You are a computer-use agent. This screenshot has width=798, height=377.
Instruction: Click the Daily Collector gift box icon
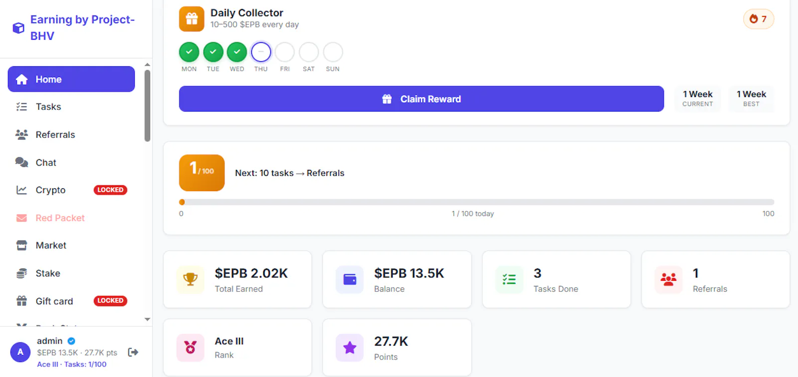tap(192, 19)
